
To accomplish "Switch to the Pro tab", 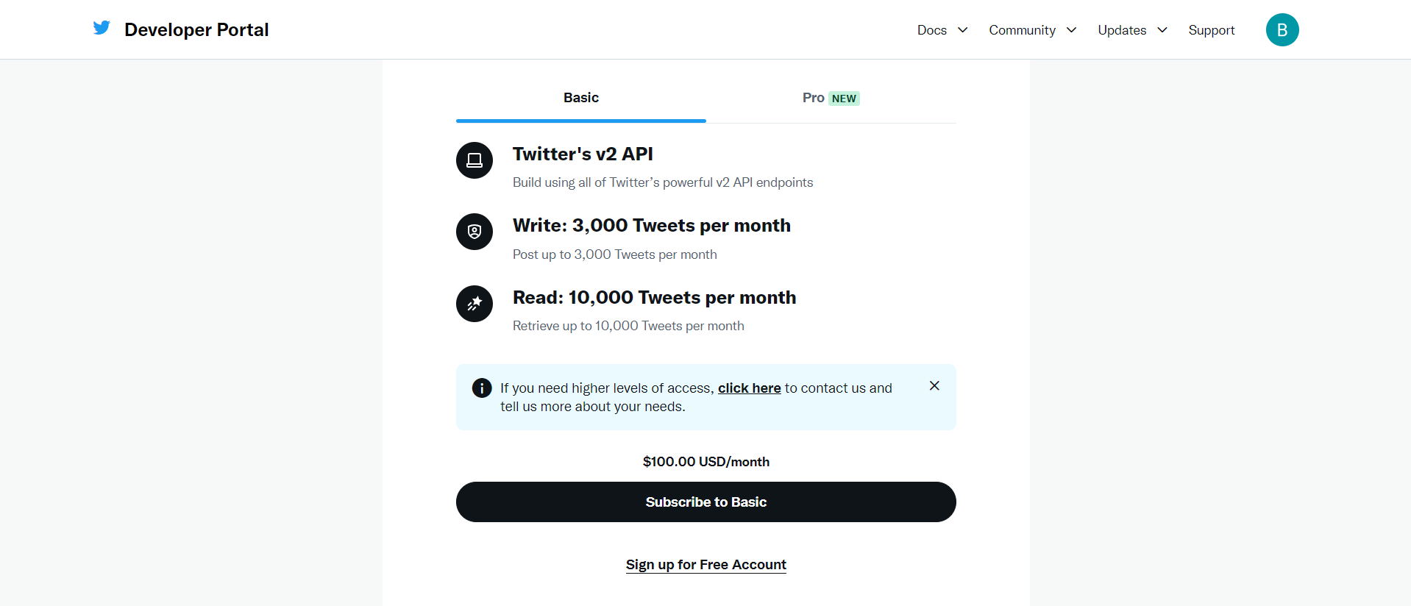I will coord(813,98).
